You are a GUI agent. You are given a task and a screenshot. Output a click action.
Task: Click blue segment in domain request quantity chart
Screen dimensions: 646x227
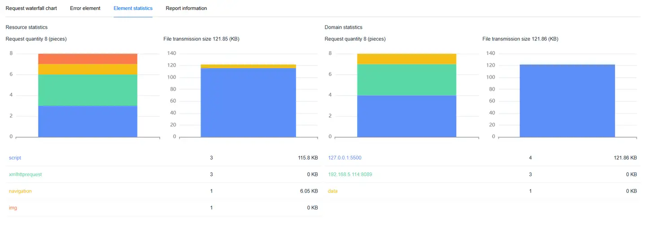pyautogui.click(x=406, y=116)
